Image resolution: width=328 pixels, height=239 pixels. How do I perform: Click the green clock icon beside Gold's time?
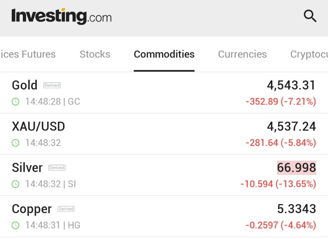coord(15,102)
